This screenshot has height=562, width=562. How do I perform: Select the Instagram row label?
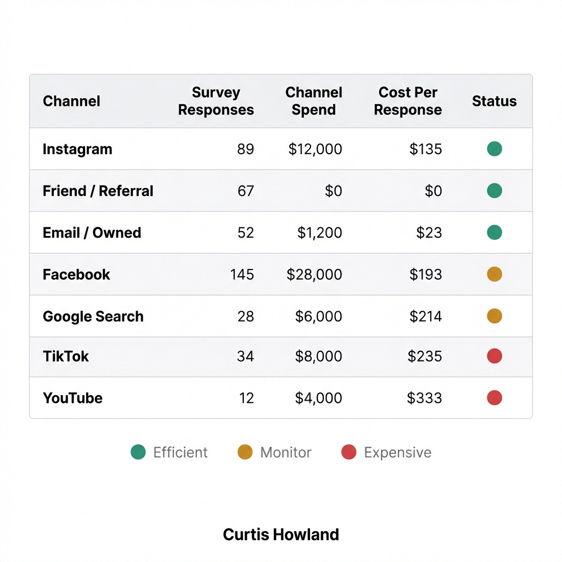(x=77, y=149)
